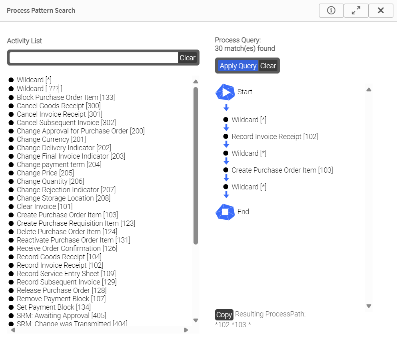
Task: Click the activity list scroll-up arrow
Action: tap(196, 82)
